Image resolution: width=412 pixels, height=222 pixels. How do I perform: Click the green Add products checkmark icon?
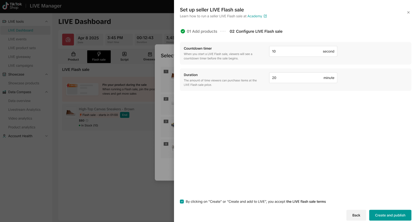183,31
